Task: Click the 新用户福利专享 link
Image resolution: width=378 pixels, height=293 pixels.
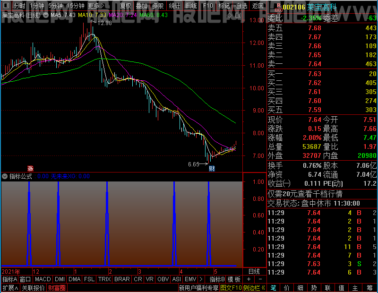Action: [x=198, y=288]
